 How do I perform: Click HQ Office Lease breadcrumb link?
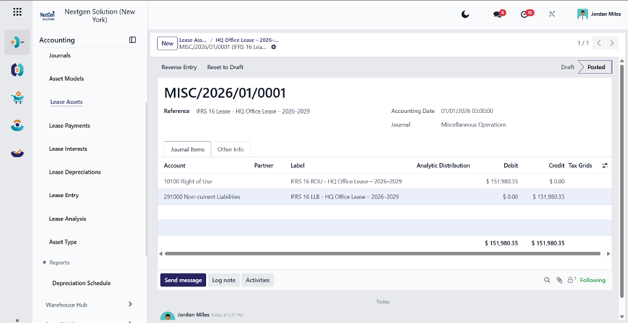247,40
